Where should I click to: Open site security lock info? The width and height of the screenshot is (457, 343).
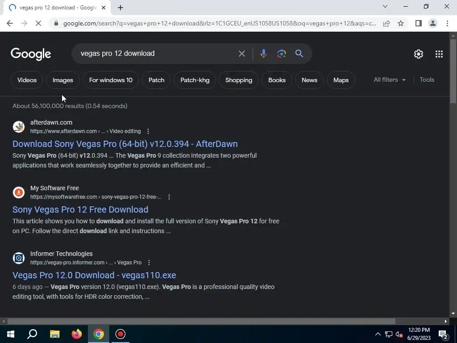56,23
